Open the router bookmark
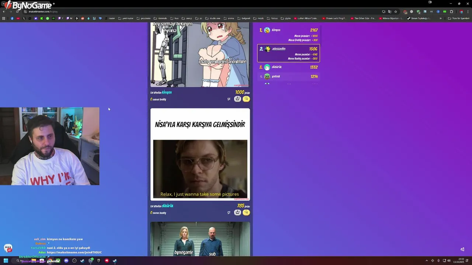Viewport: 472px width, 265px height. tap(110, 18)
